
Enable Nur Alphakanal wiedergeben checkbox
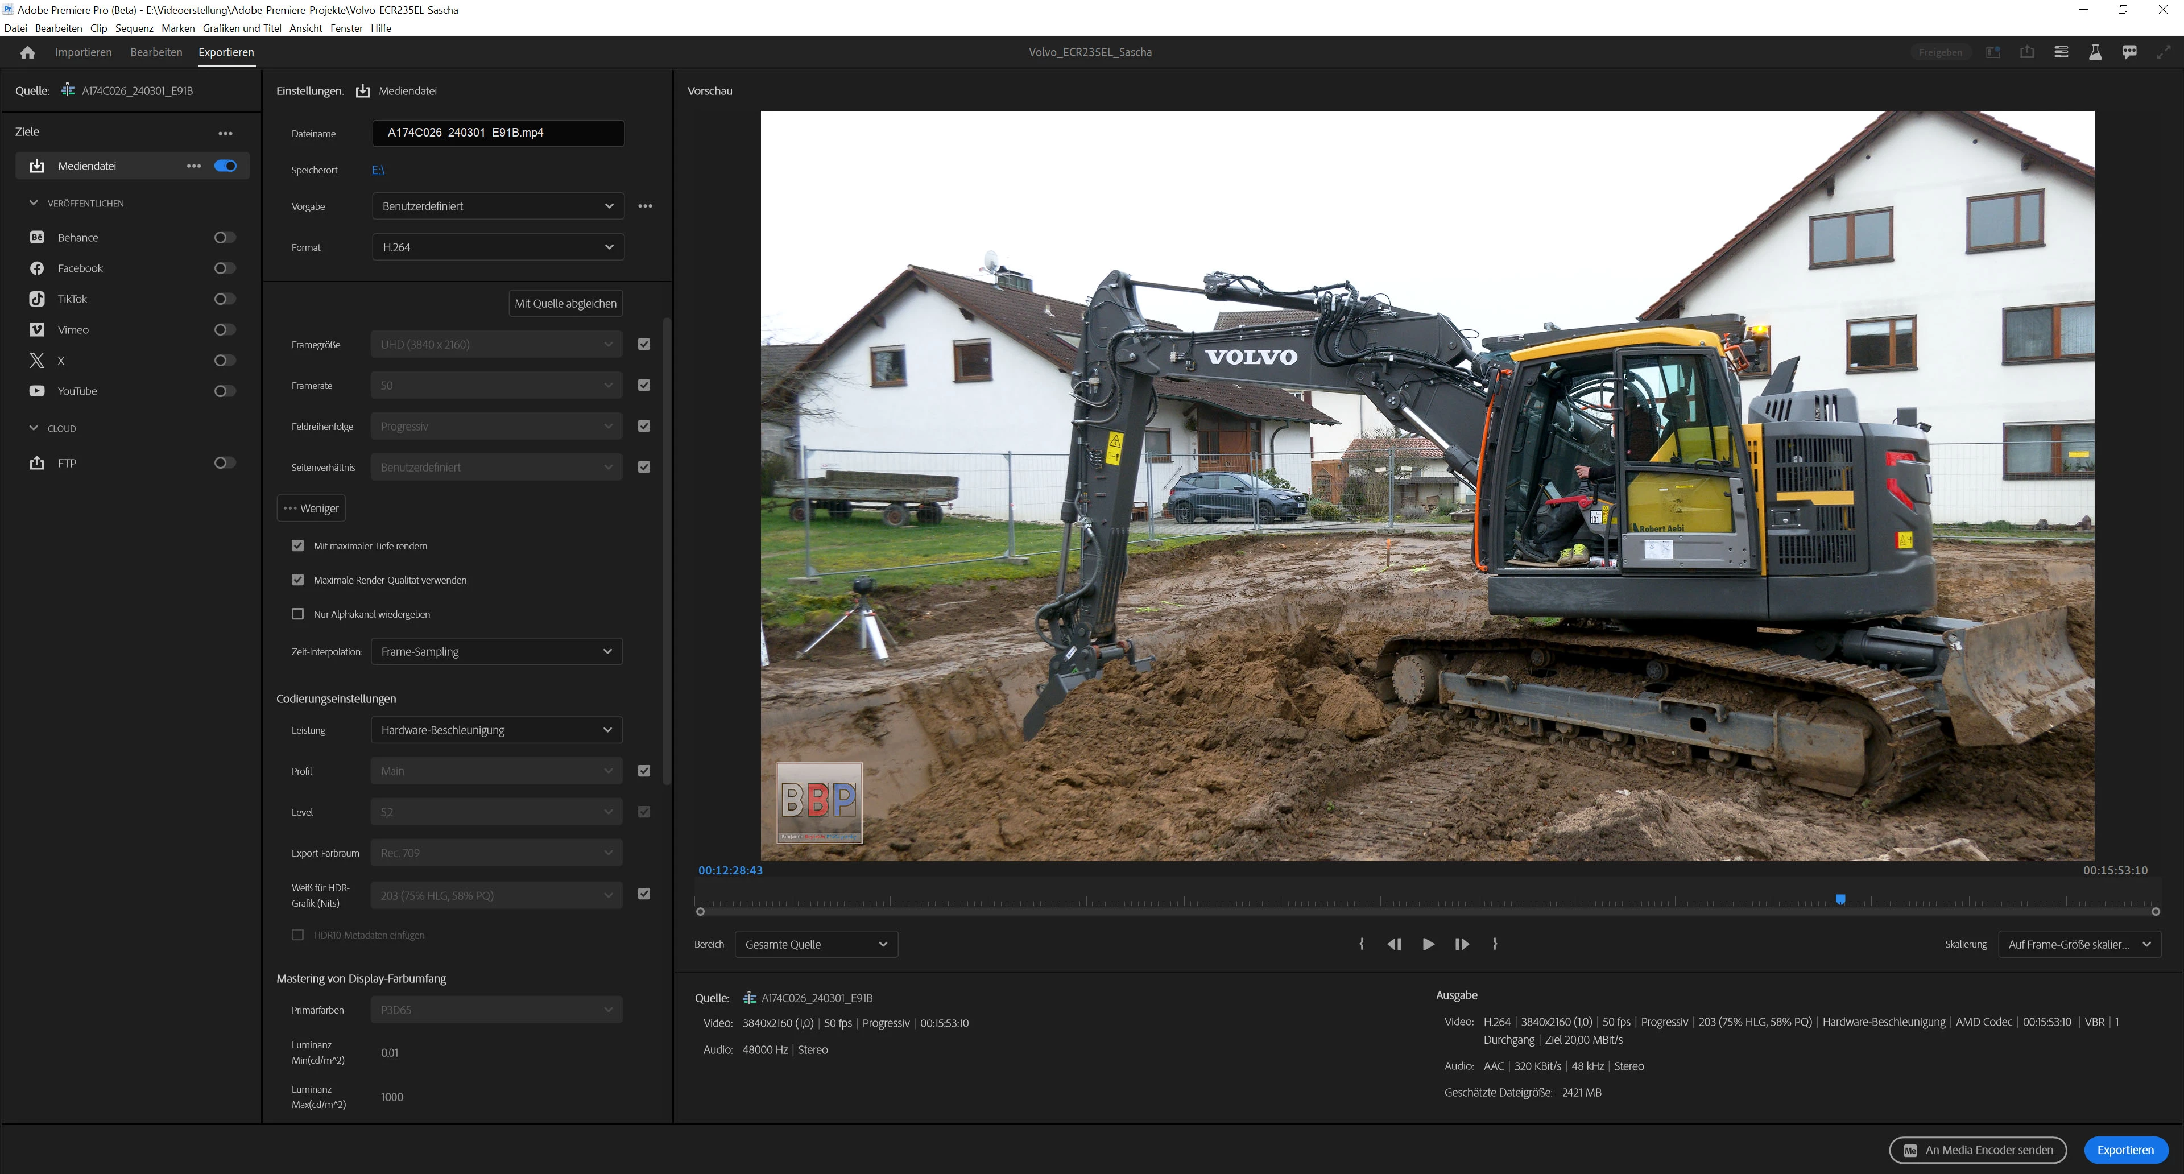pyautogui.click(x=297, y=614)
